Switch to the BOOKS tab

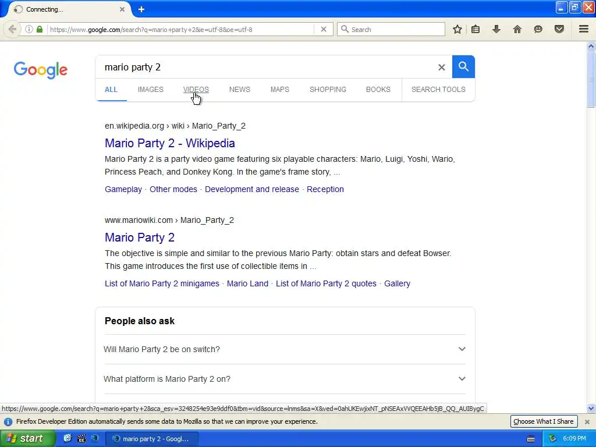point(378,90)
